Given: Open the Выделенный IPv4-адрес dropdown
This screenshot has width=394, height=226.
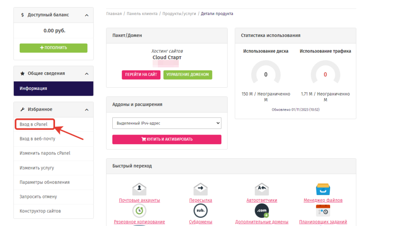Looking at the screenshot, I should [167, 123].
